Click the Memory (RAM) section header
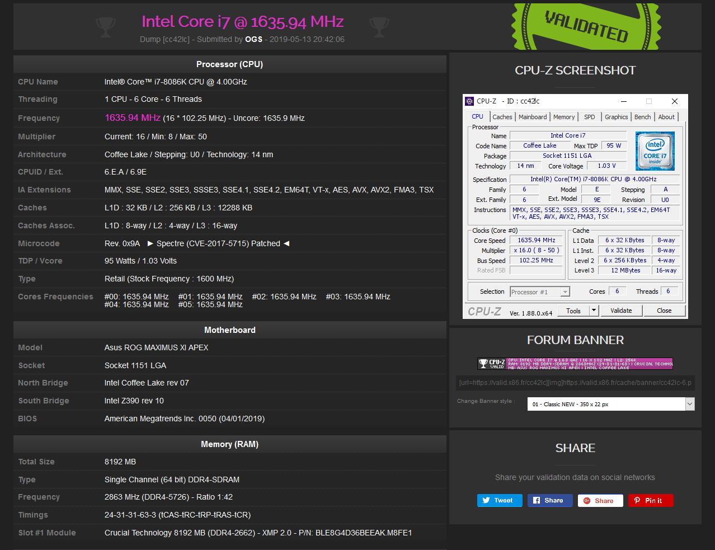Viewport: 715px width, 550px height. [229, 444]
